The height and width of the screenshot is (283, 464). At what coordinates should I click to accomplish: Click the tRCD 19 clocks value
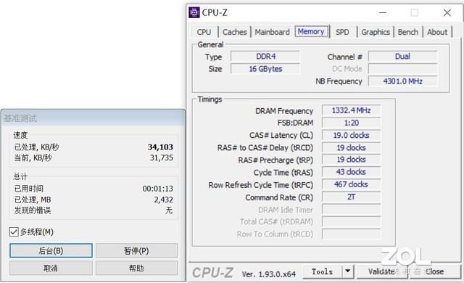[351, 148]
